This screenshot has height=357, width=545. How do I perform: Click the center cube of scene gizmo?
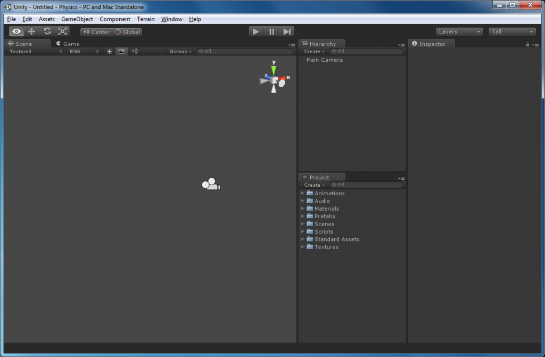coord(275,81)
